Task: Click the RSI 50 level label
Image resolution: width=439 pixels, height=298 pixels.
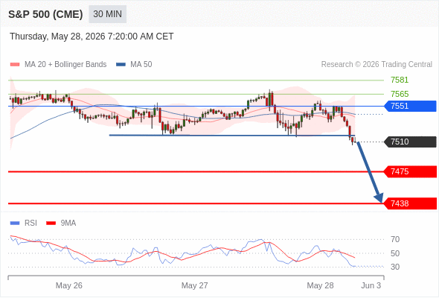Action: coord(395,253)
